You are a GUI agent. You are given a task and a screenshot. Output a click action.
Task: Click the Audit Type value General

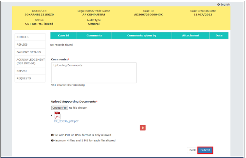94,24
